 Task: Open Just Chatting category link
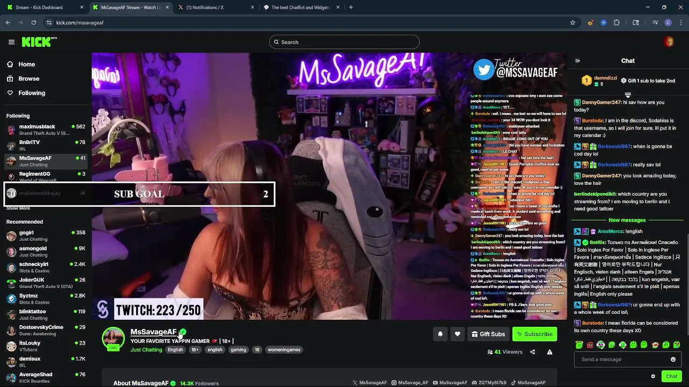tap(146, 350)
